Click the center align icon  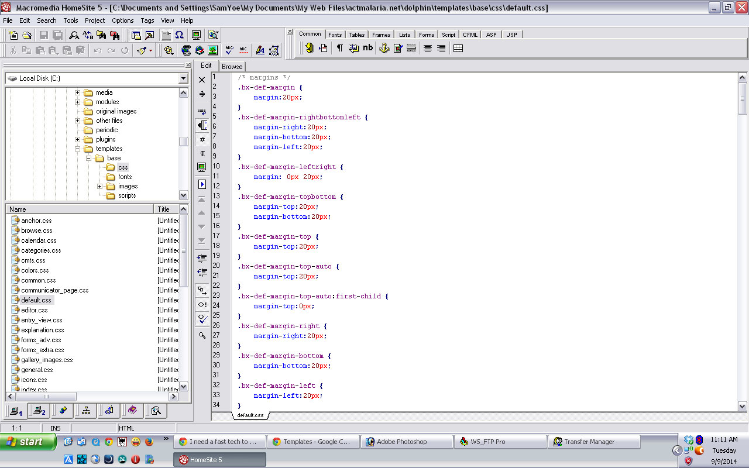(428, 49)
